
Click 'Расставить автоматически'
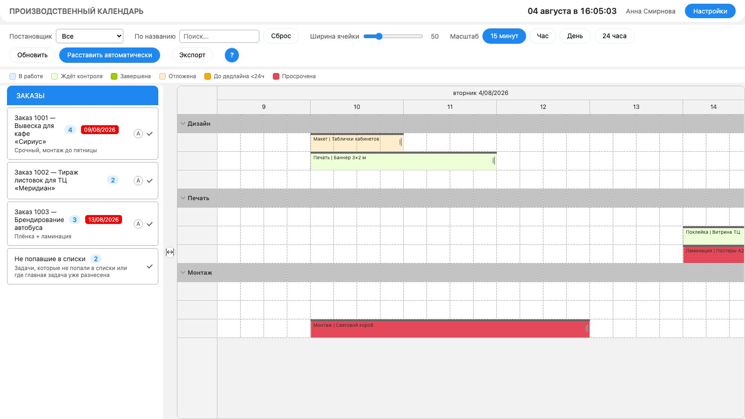[109, 55]
